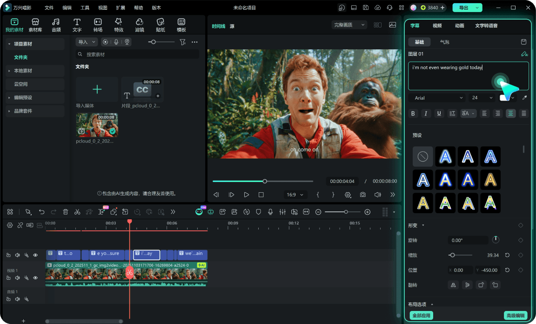Open the 特效 effects panel
536x324 pixels.
click(119, 25)
